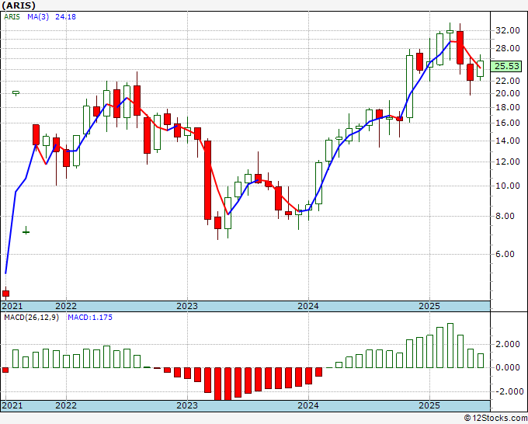
Task: Click the 0.000 MACD axis label
Action: coord(508,367)
